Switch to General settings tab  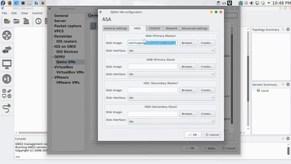pos(115,28)
